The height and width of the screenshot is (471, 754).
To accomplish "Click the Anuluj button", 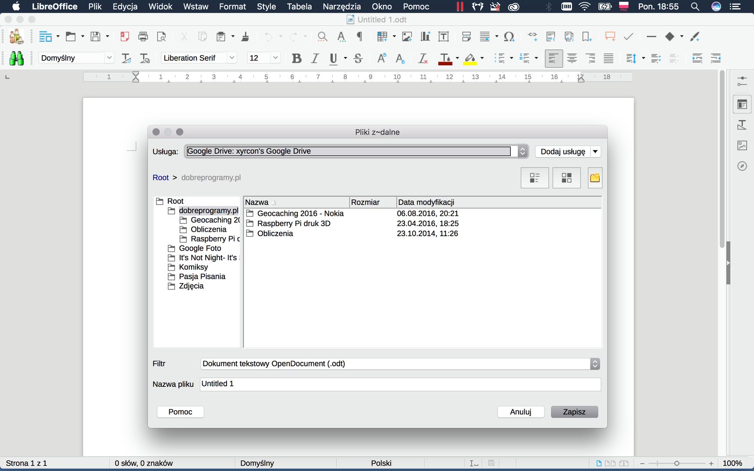I will point(521,412).
